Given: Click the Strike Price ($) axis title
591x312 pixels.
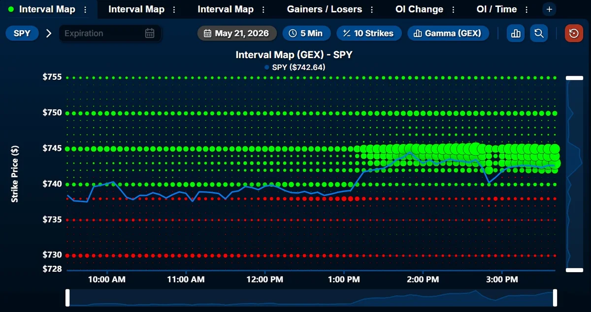Looking at the screenshot, I should pyautogui.click(x=15, y=174).
